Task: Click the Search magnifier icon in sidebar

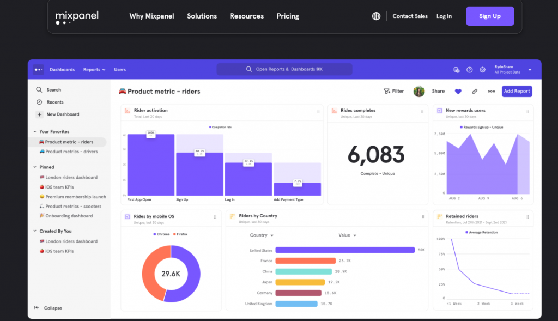Action: (39, 90)
